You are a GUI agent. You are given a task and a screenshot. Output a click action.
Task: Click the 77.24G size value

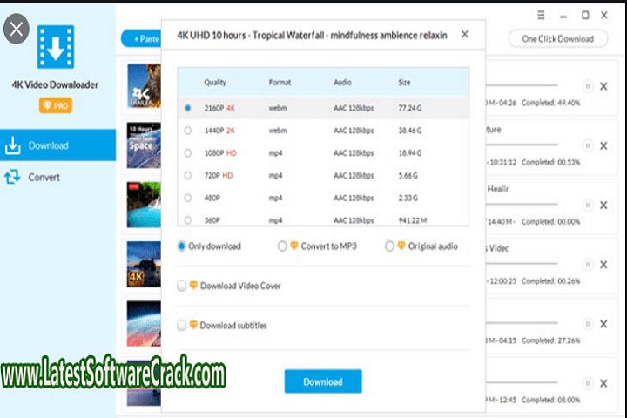(410, 108)
